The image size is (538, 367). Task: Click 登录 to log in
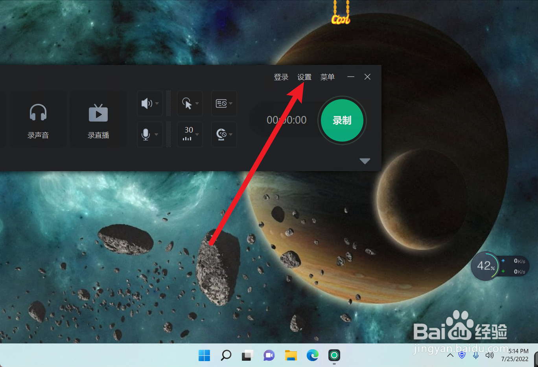coord(281,77)
